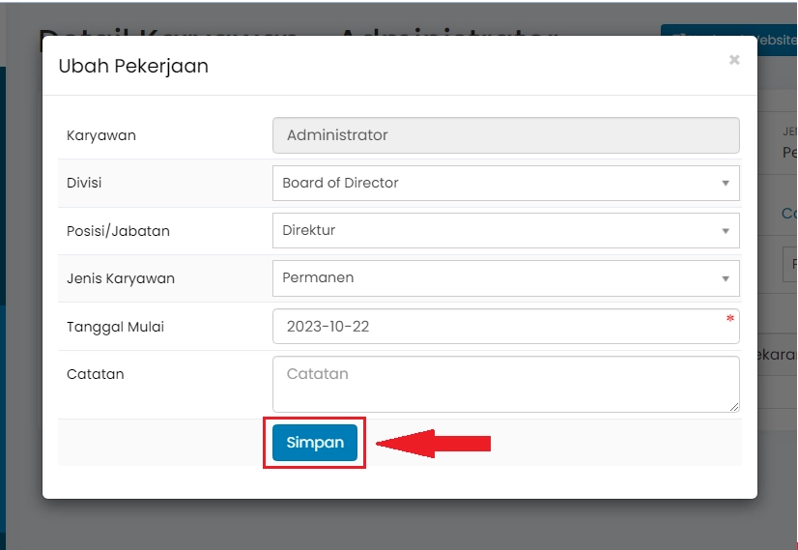The height and width of the screenshot is (550, 798).
Task: Click the disabled Karyawan Administrator field
Action: [x=505, y=135]
